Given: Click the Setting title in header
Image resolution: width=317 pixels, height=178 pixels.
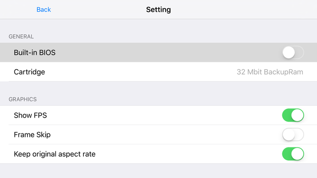Looking at the screenshot, I should tap(158, 9).
